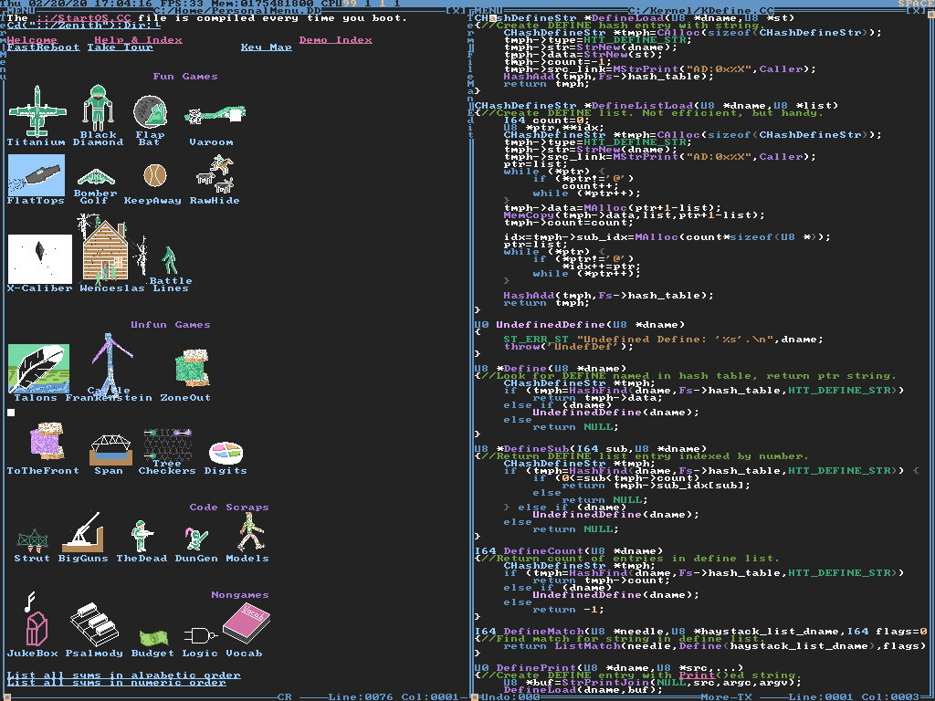This screenshot has width=935, height=701.
Task: Run the Cd("::/Zenith");Dir; macro
Action: pos(83,26)
